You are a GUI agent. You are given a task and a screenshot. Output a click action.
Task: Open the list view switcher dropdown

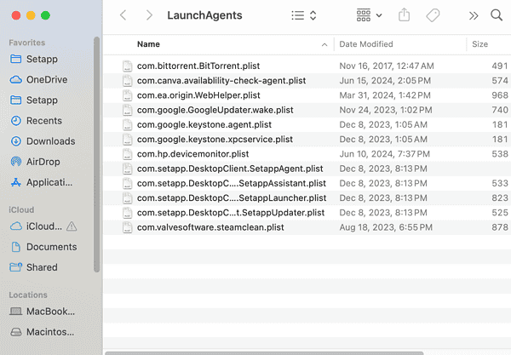pyautogui.click(x=303, y=15)
